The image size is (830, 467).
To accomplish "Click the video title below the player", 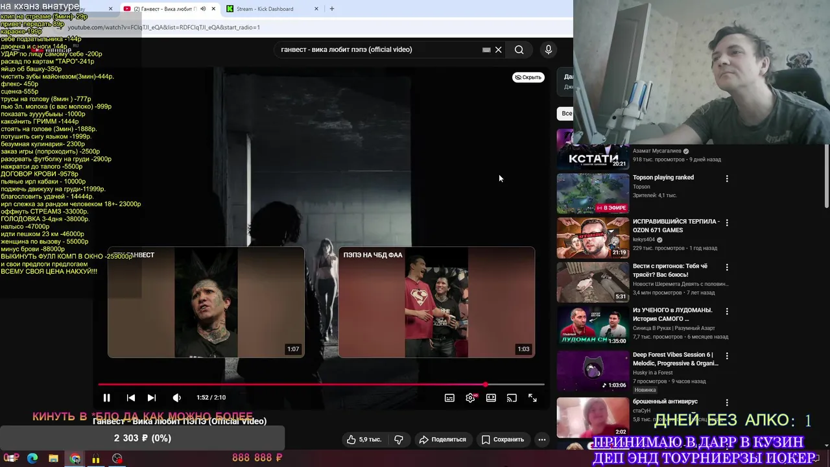I will (x=180, y=422).
